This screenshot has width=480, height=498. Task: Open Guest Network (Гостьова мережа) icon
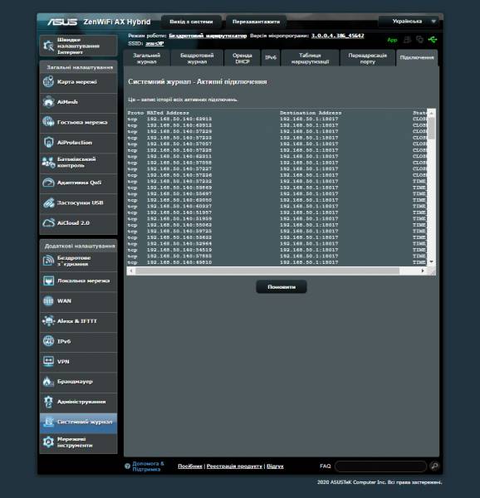[49, 122]
